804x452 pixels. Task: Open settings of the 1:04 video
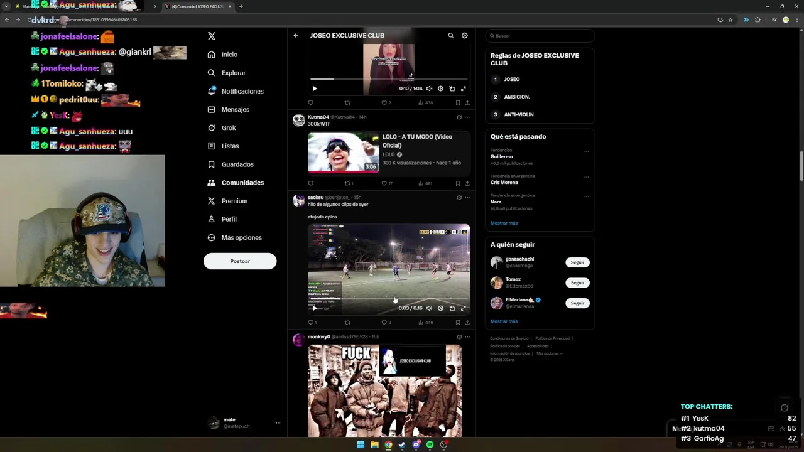(x=440, y=89)
